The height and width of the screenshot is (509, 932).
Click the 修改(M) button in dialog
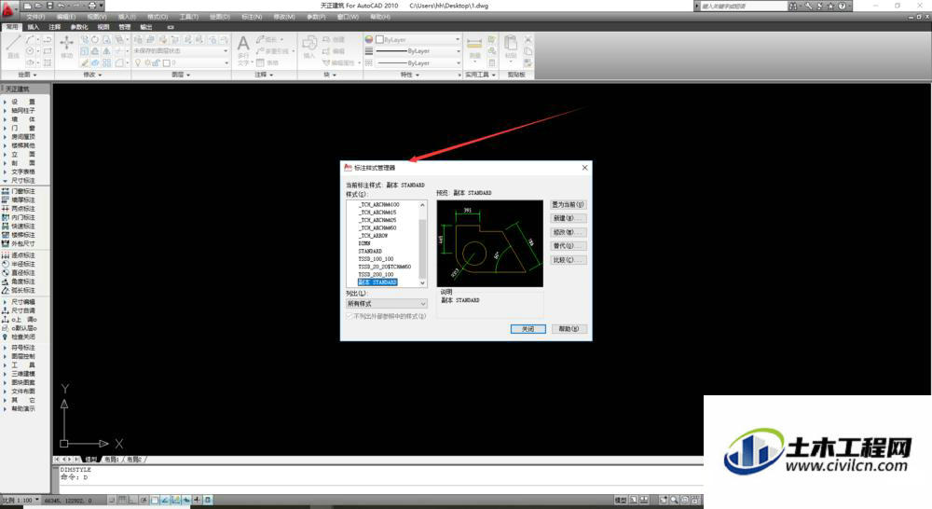568,232
